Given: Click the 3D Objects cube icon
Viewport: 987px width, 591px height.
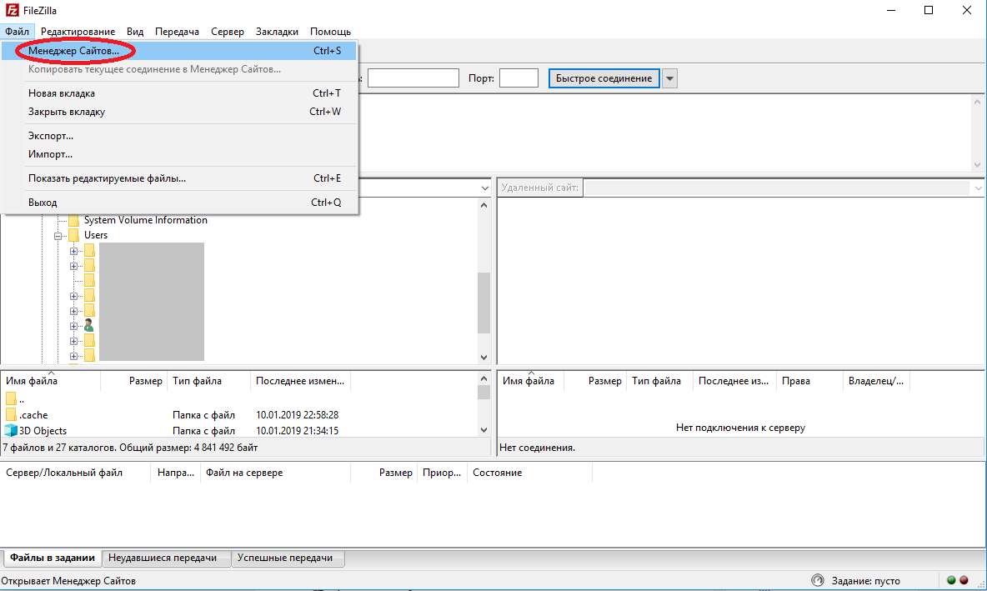Looking at the screenshot, I should [x=11, y=430].
